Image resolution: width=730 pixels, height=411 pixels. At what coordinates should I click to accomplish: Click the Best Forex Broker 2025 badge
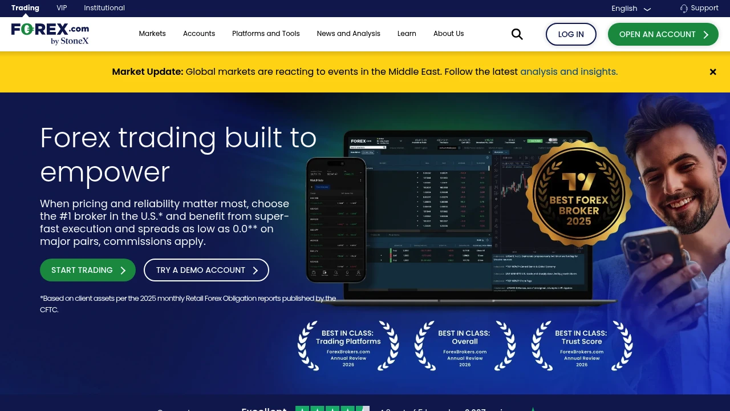click(x=579, y=194)
